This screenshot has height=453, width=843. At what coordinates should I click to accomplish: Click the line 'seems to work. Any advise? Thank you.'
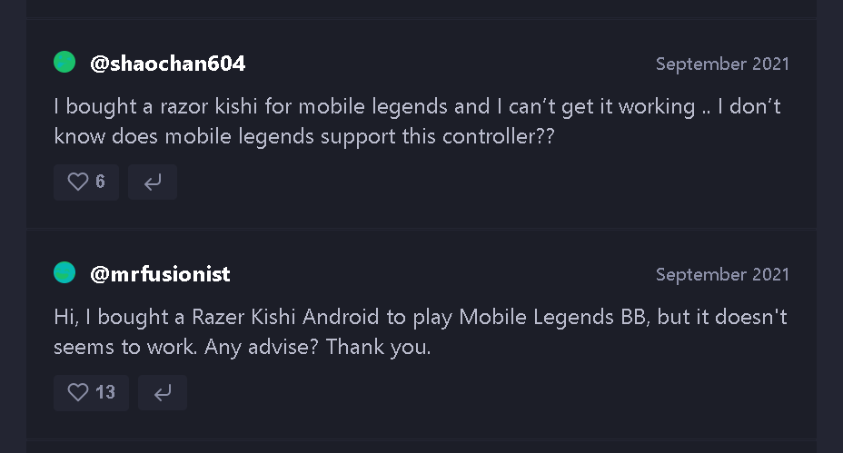tap(243, 347)
